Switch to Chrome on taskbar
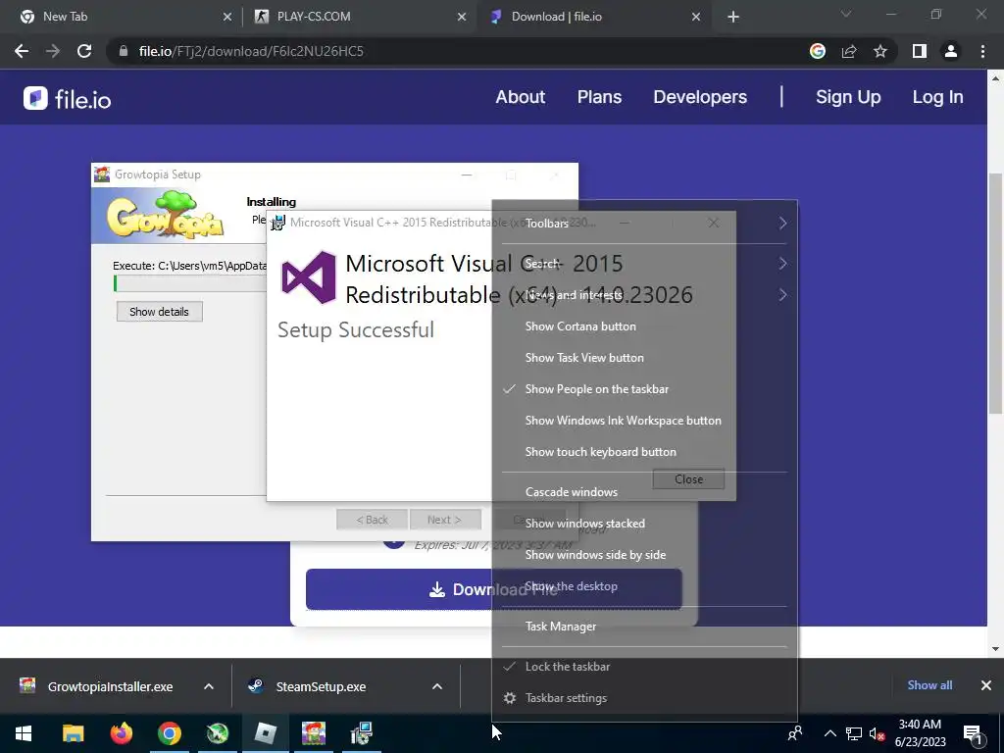Image resolution: width=1004 pixels, height=753 pixels. [x=169, y=733]
